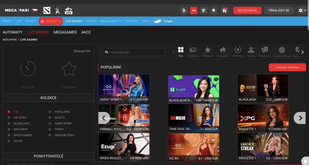Expand the Bonusy dropdown

coord(51,21)
